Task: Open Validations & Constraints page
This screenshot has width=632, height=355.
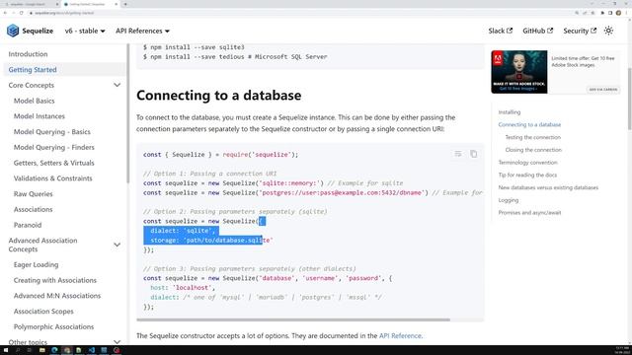Action: tap(52, 178)
